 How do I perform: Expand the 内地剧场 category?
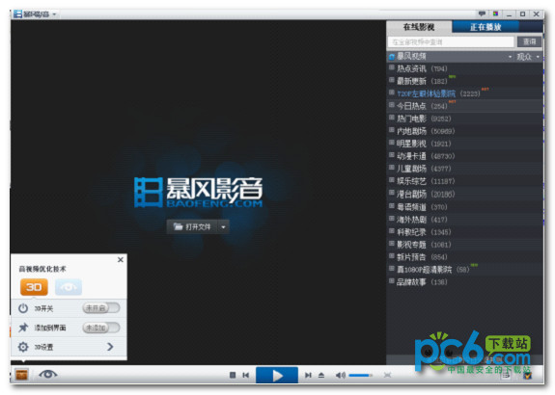point(392,130)
